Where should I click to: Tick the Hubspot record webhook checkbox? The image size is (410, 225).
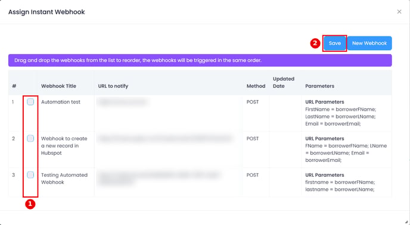30,138
